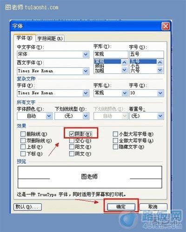Switch to the 字符间距 tab
Screen dimensions: 186x232
tap(50, 39)
